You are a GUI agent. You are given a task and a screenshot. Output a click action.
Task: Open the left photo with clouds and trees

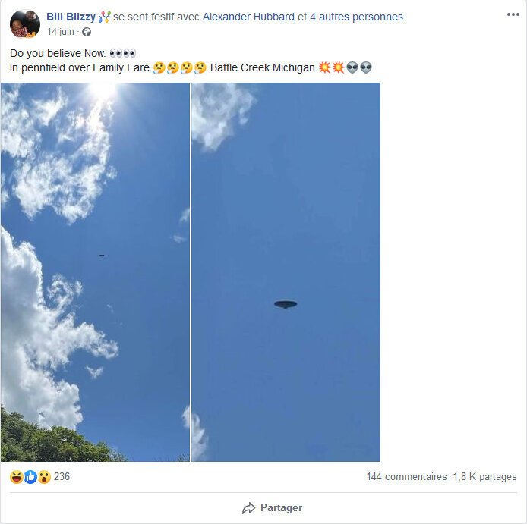(x=95, y=271)
